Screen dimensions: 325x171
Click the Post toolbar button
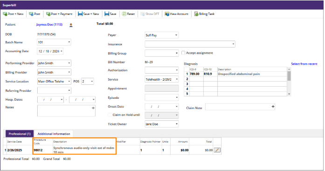click(x=35, y=14)
